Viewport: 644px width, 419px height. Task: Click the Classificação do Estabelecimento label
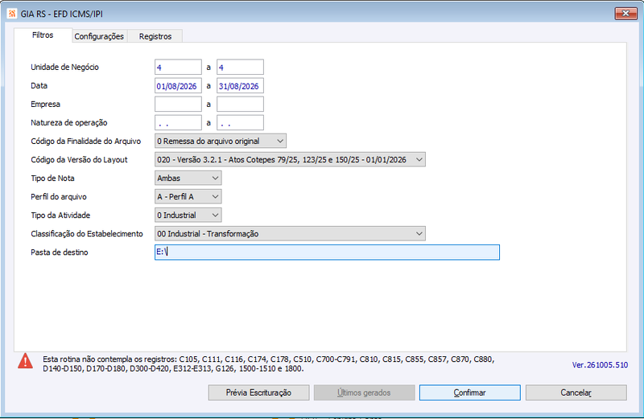point(87,234)
